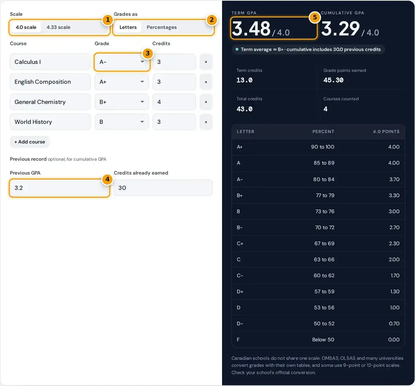The image size is (415, 386).
Task: Delete the World History course row
Action: pos(206,122)
